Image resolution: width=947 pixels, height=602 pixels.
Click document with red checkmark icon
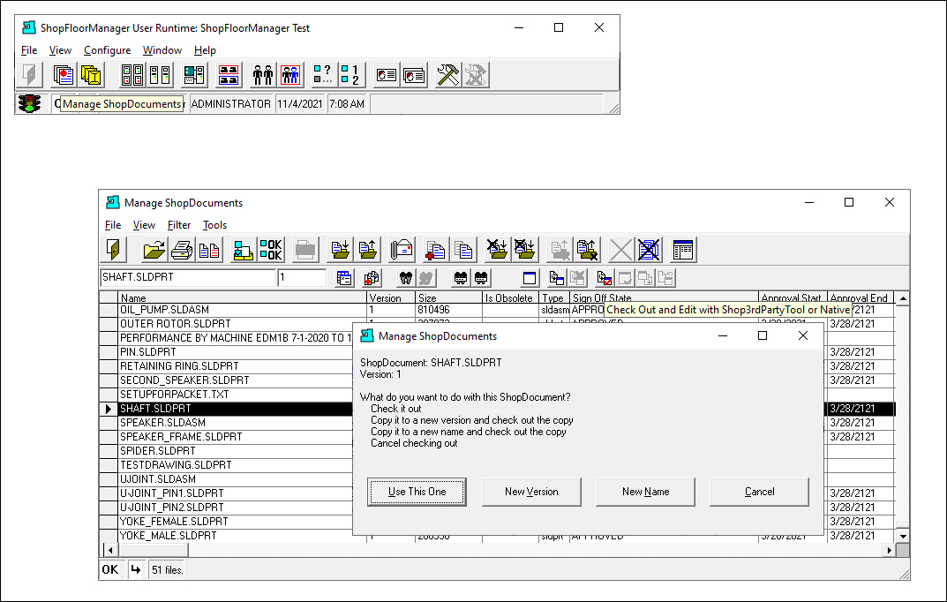point(604,278)
